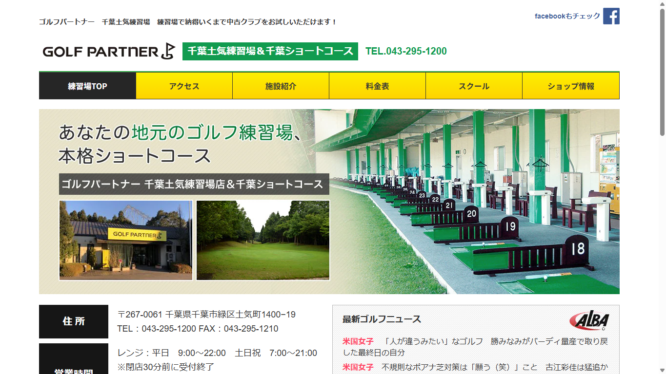
Task: Click the '住 所' black label box
Action: (74, 321)
